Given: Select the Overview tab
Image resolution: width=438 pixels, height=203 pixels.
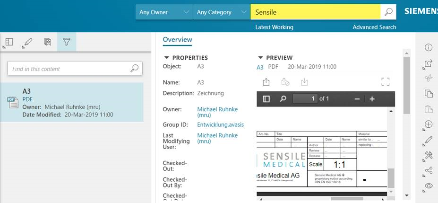Looking at the screenshot, I should (x=177, y=40).
